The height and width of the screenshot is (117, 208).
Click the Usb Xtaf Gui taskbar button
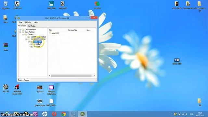click(82, 114)
